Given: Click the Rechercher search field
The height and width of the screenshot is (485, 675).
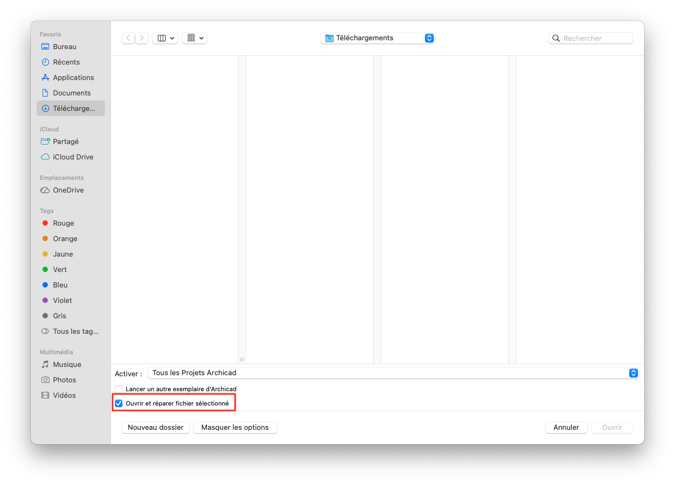Looking at the screenshot, I should pyautogui.click(x=591, y=38).
